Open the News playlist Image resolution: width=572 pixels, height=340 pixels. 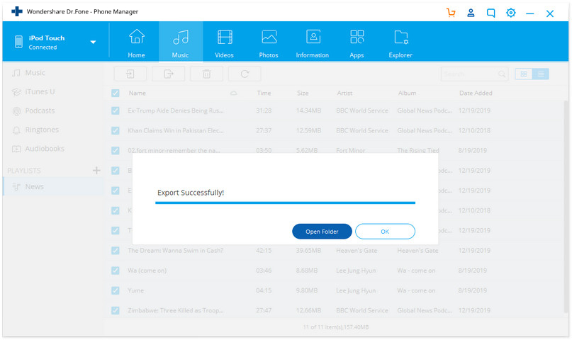[x=53, y=186]
